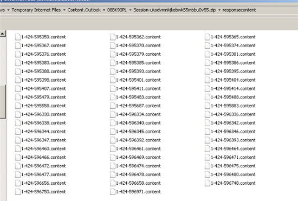Select file name 1-424-596336.content
The width and height of the screenshot is (298, 201).
pyautogui.click(x=233, y=114)
